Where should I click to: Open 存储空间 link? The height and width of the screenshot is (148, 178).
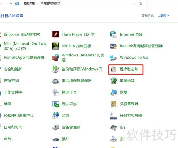point(11,81)
